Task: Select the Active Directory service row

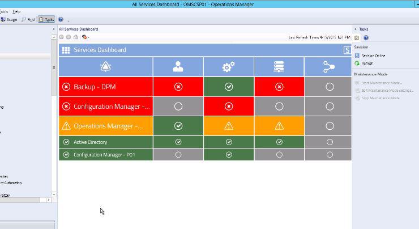Action: pos(106,142)
